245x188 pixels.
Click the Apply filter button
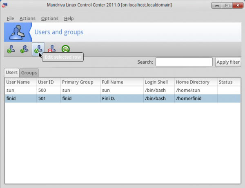point(228,62)
